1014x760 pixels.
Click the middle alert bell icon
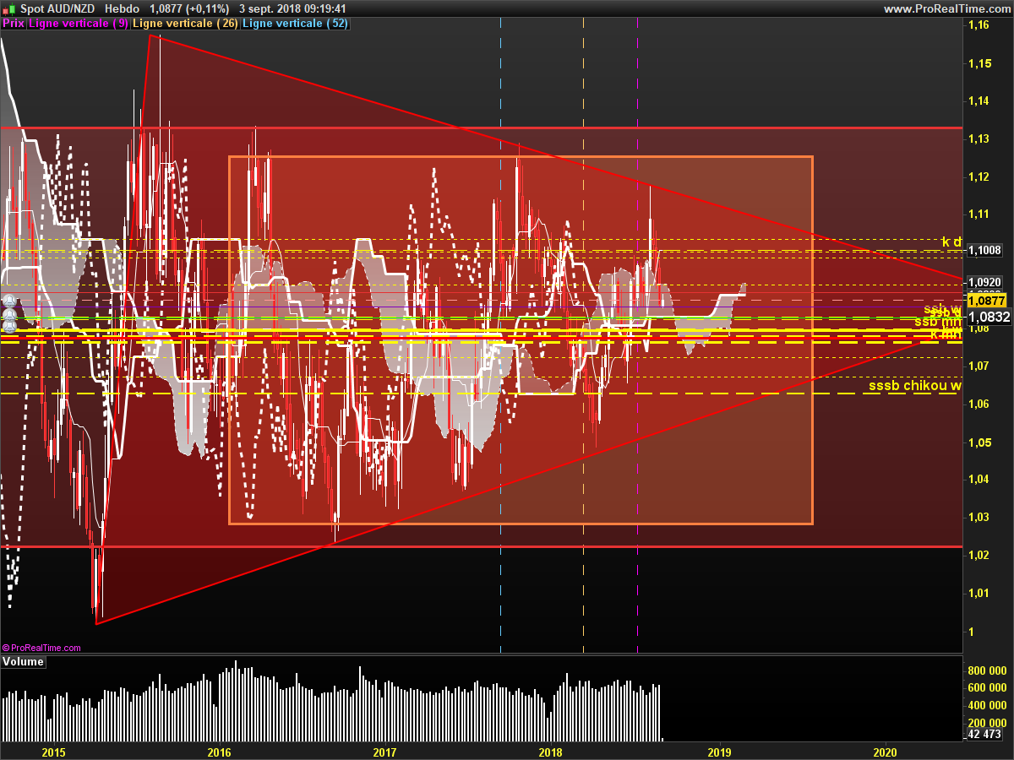point(8,314)
